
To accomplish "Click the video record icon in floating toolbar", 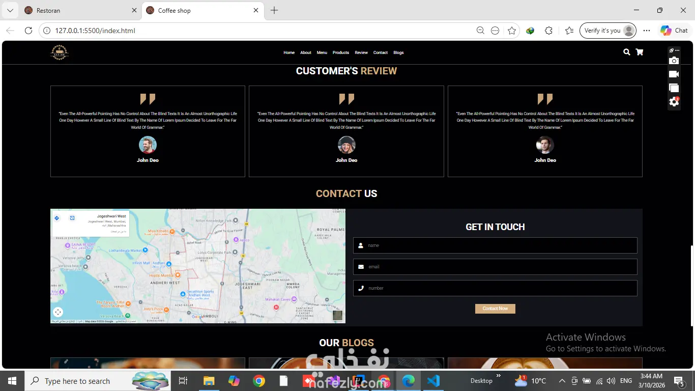I will (x=674, y=74).
